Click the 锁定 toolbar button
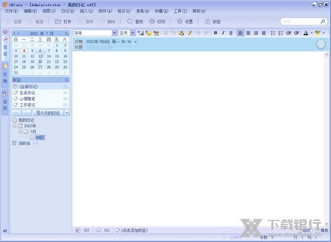 click(213, 21)
